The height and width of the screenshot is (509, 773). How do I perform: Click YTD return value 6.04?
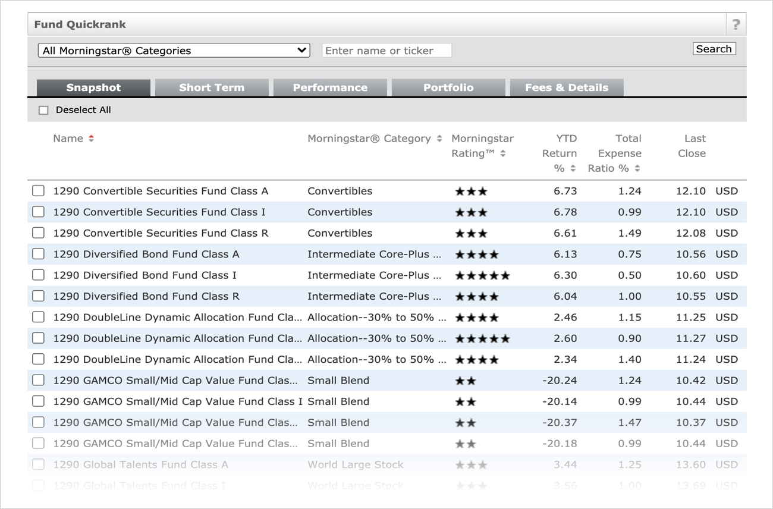(x=565, y=296)
